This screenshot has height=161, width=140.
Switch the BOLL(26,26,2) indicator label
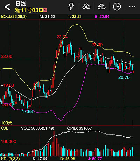point(14,16)
